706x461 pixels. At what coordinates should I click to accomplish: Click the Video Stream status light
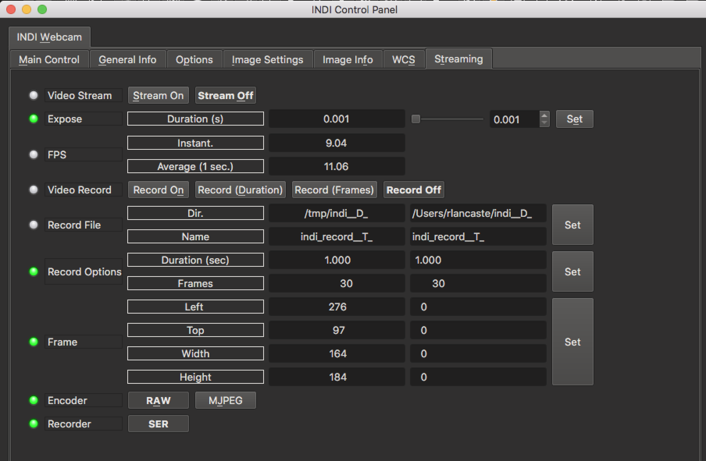pos(34,95)
